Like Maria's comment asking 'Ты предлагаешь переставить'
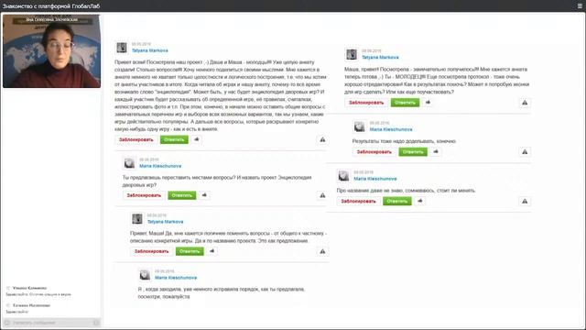The width and height of the screenshot is (586, 330). click(x=204, y=195)
